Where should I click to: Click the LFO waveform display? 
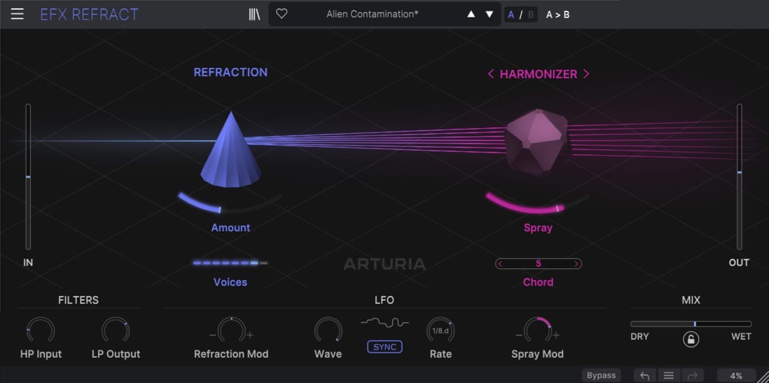[x=384, y=322]
